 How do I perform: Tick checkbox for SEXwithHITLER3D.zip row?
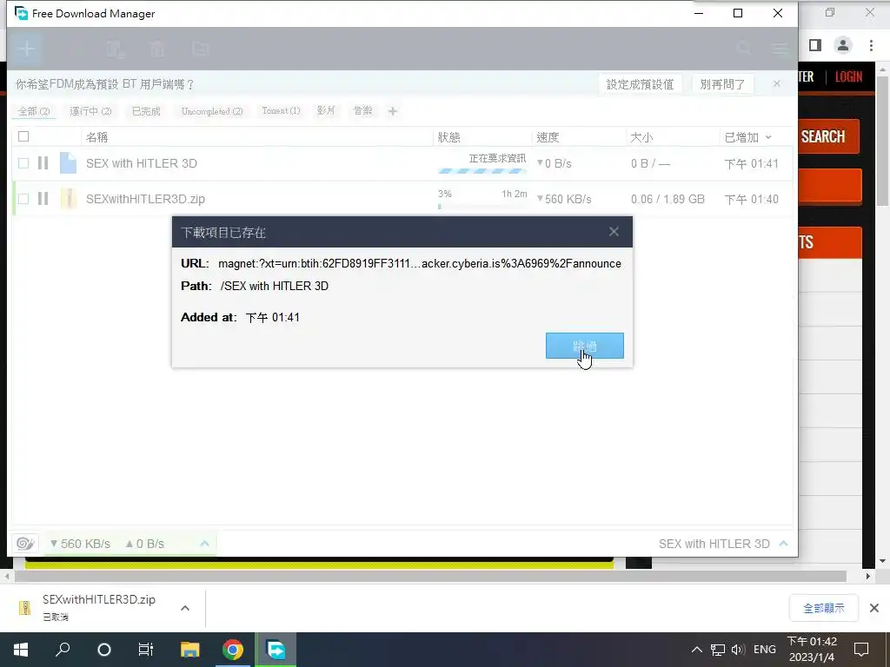(x=23, y=199)
